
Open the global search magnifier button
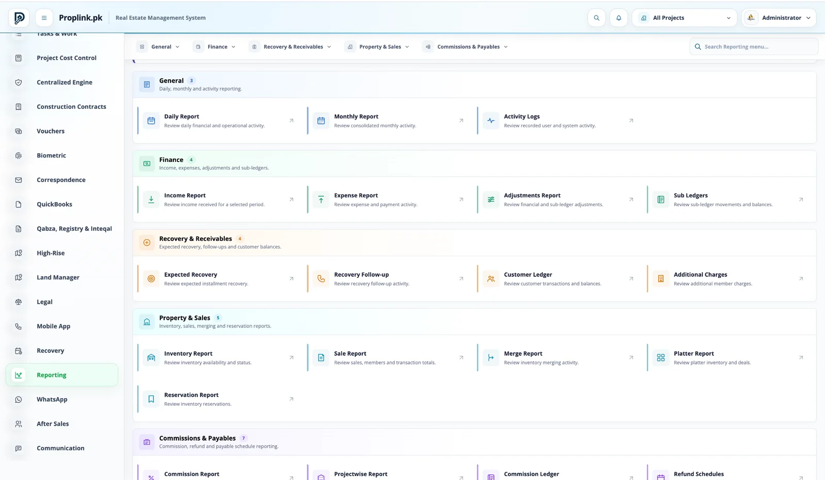[x=597, y=18]
